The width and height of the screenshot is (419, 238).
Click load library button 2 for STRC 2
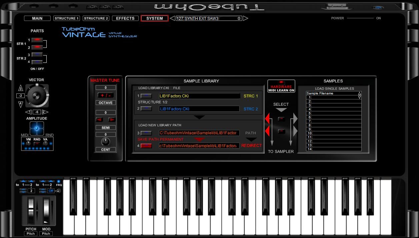click(x=146, y=108)
